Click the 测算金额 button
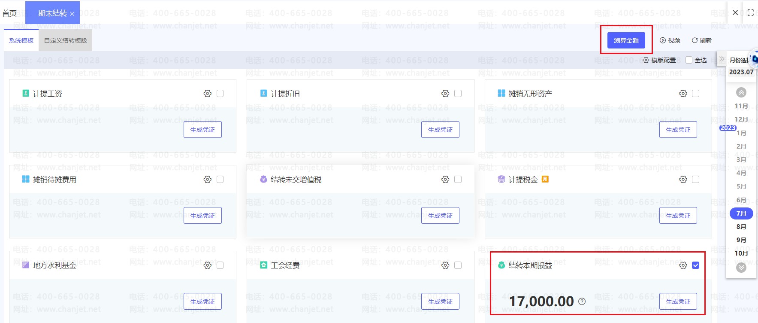Screen dimensions: 758x323 (626, 40)
